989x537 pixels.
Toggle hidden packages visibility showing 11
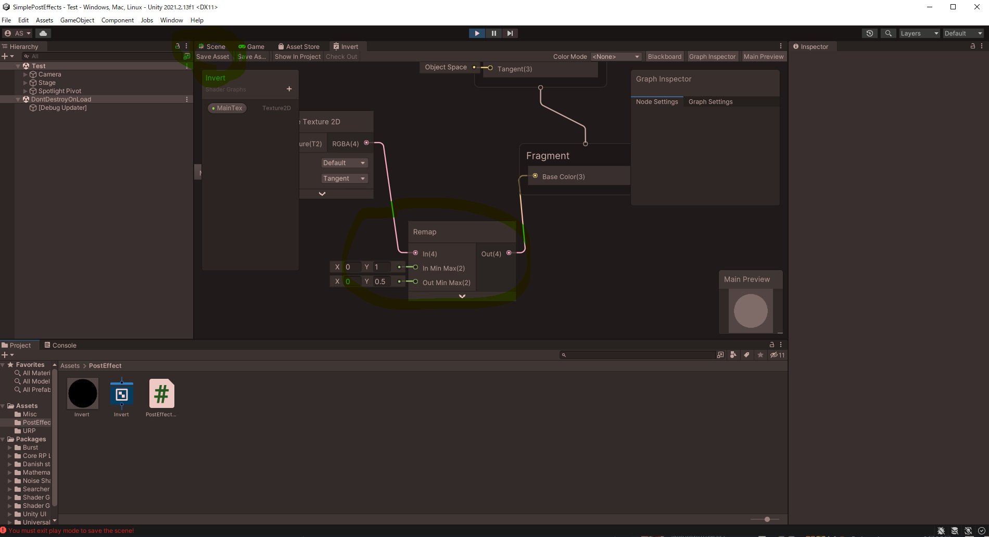(x=778, y=355)
